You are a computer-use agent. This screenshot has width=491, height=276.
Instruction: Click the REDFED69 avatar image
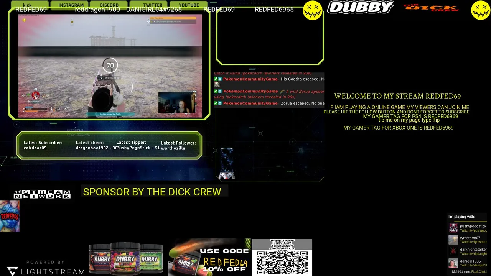point(10,216)
